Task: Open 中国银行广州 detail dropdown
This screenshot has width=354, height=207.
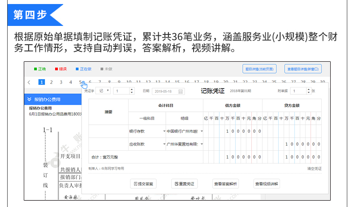Action: pos(201,131)
